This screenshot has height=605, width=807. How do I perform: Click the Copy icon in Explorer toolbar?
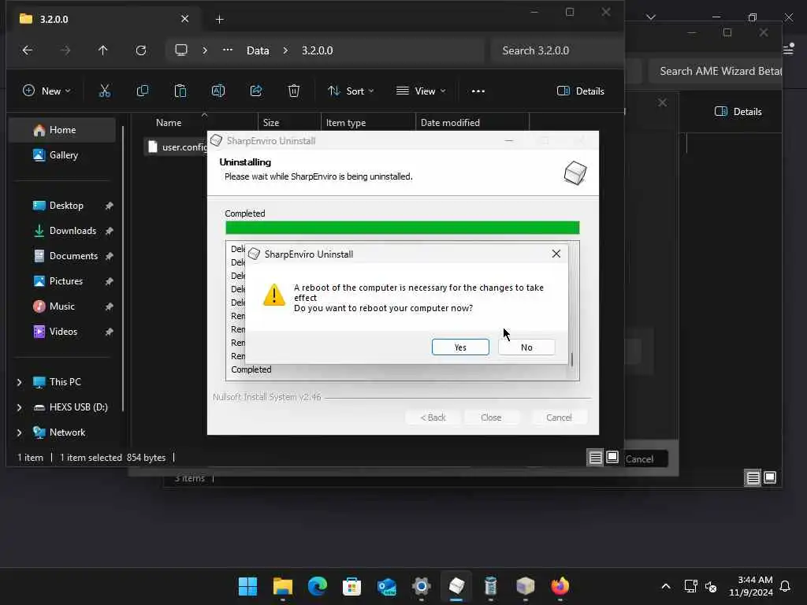point(143,91)
